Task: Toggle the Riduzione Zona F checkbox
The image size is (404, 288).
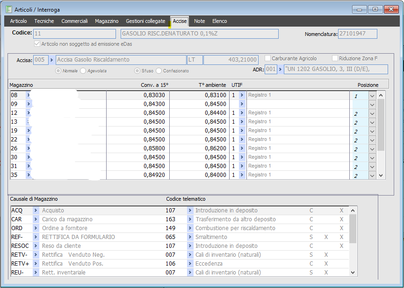Action: 335,58
